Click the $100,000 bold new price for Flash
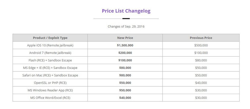 click(x=125, y=60)
